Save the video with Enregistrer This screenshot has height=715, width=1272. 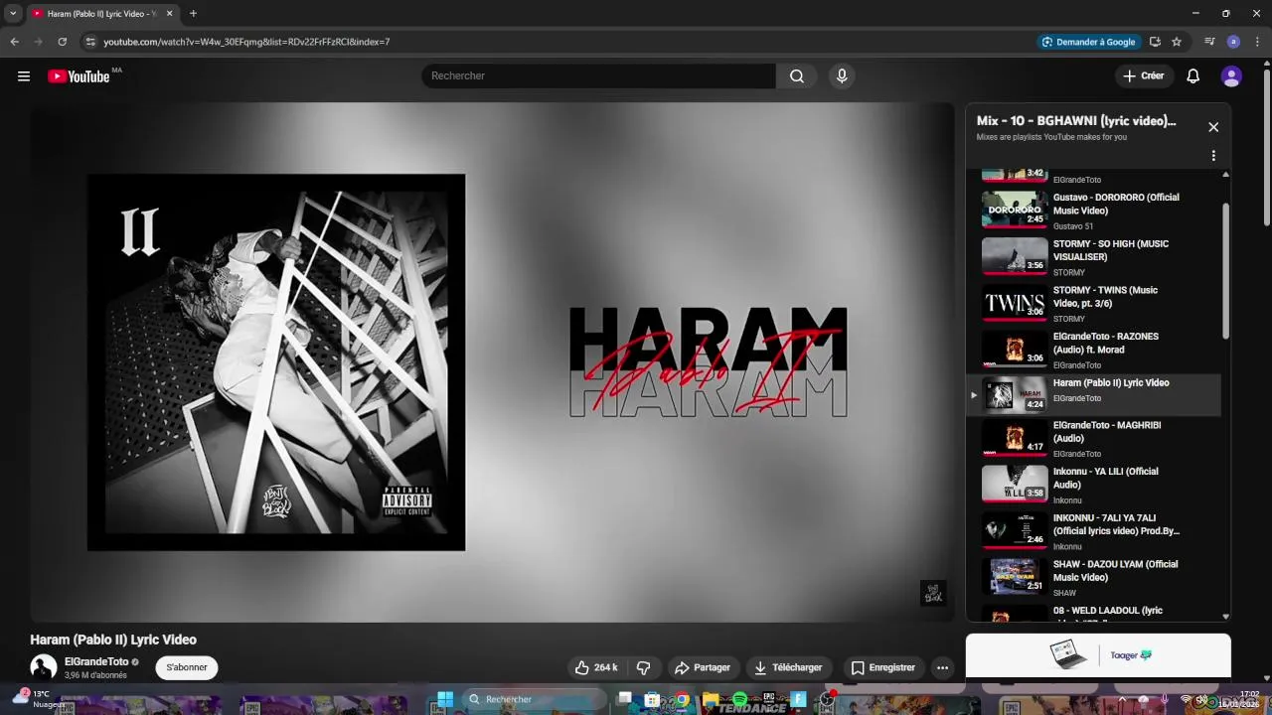(882, 667)
